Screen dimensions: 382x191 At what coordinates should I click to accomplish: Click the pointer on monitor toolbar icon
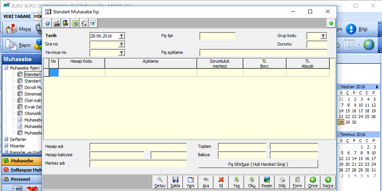tap(66, 23)
